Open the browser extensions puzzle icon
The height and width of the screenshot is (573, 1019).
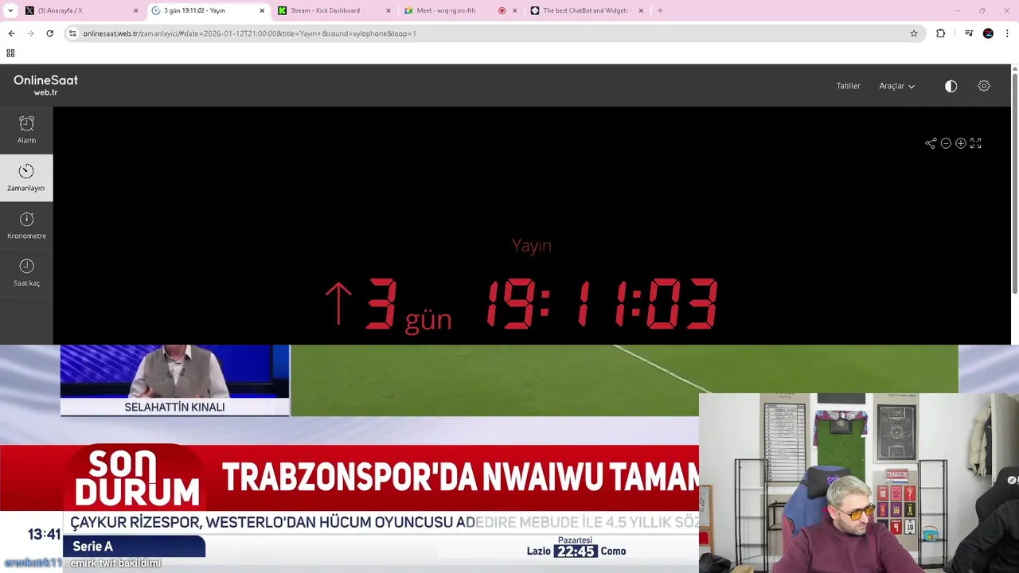[941, 33]
